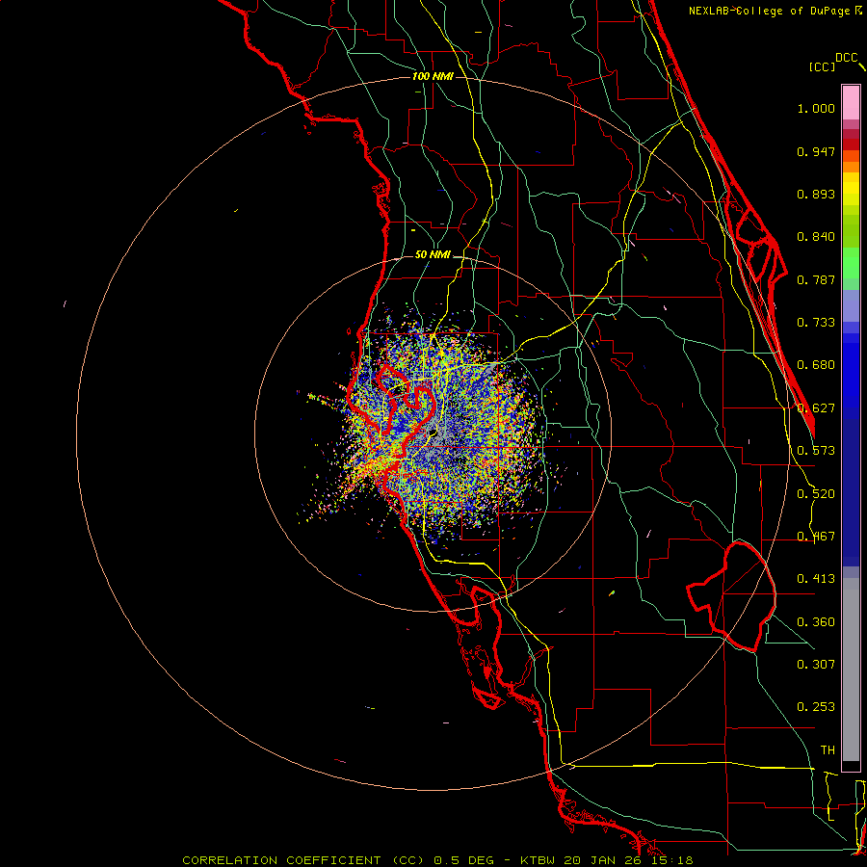Click the 15:18 timestamp
This screenshot has height=867, width=867.
click(x=670, y=860)
